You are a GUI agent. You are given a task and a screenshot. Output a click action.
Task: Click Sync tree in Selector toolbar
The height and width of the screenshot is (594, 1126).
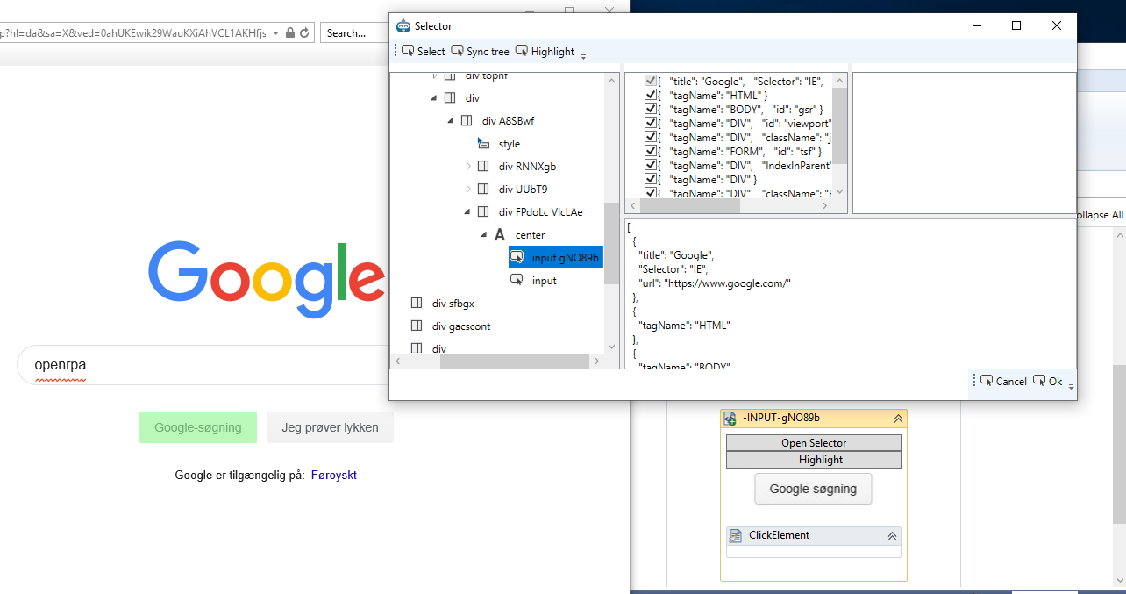480,52
